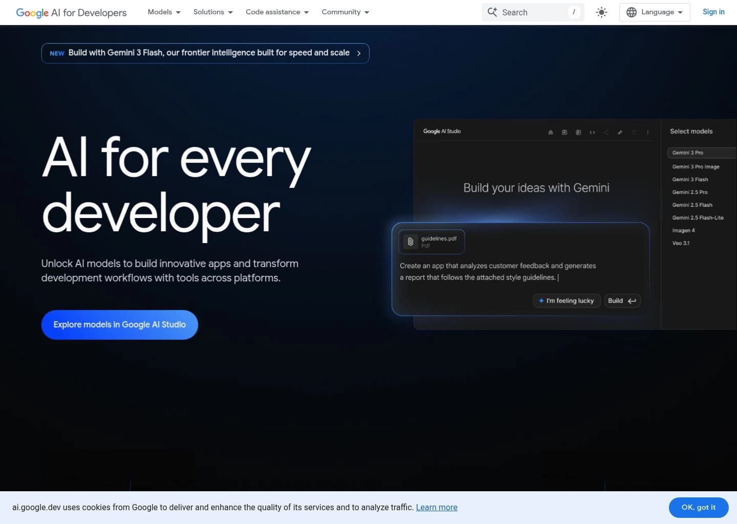The width and height of the screenshot is (737, 524).
Task: Click the Build button
Action: pos(622,301)
